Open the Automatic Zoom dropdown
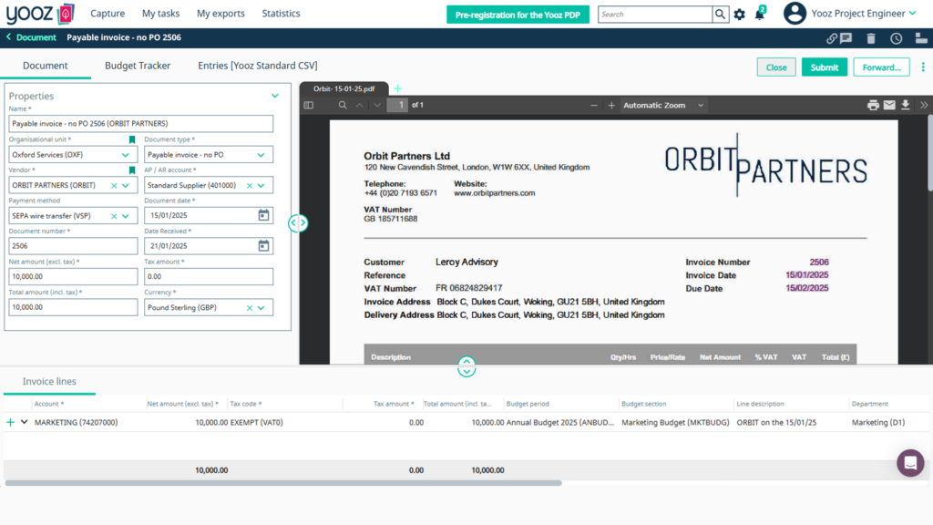Image resolution: width=933 pixels, height=525 pixels. [x=663, y=106]
